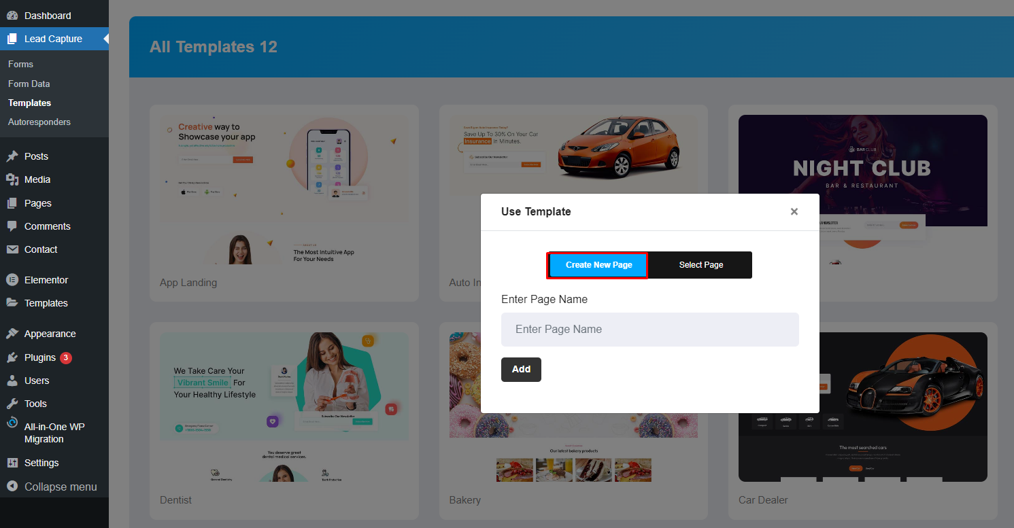Select the Dentist template thumbnail
Image resolution: width=1014 pixels, height=528 pixels.
(284, 407)
